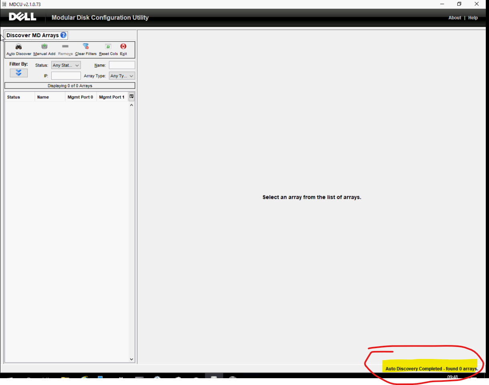Click the disabled Remove toolbar icon

65,47
